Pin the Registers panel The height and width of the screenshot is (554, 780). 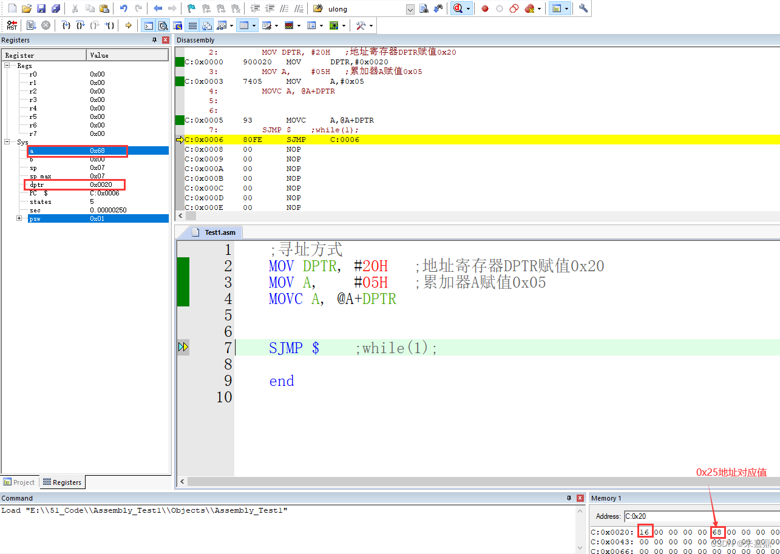click(x=154, y=40)
